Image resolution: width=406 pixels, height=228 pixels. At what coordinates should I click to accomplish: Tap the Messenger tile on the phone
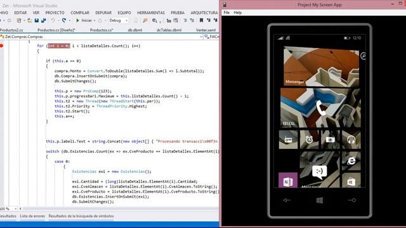point(322,66)
